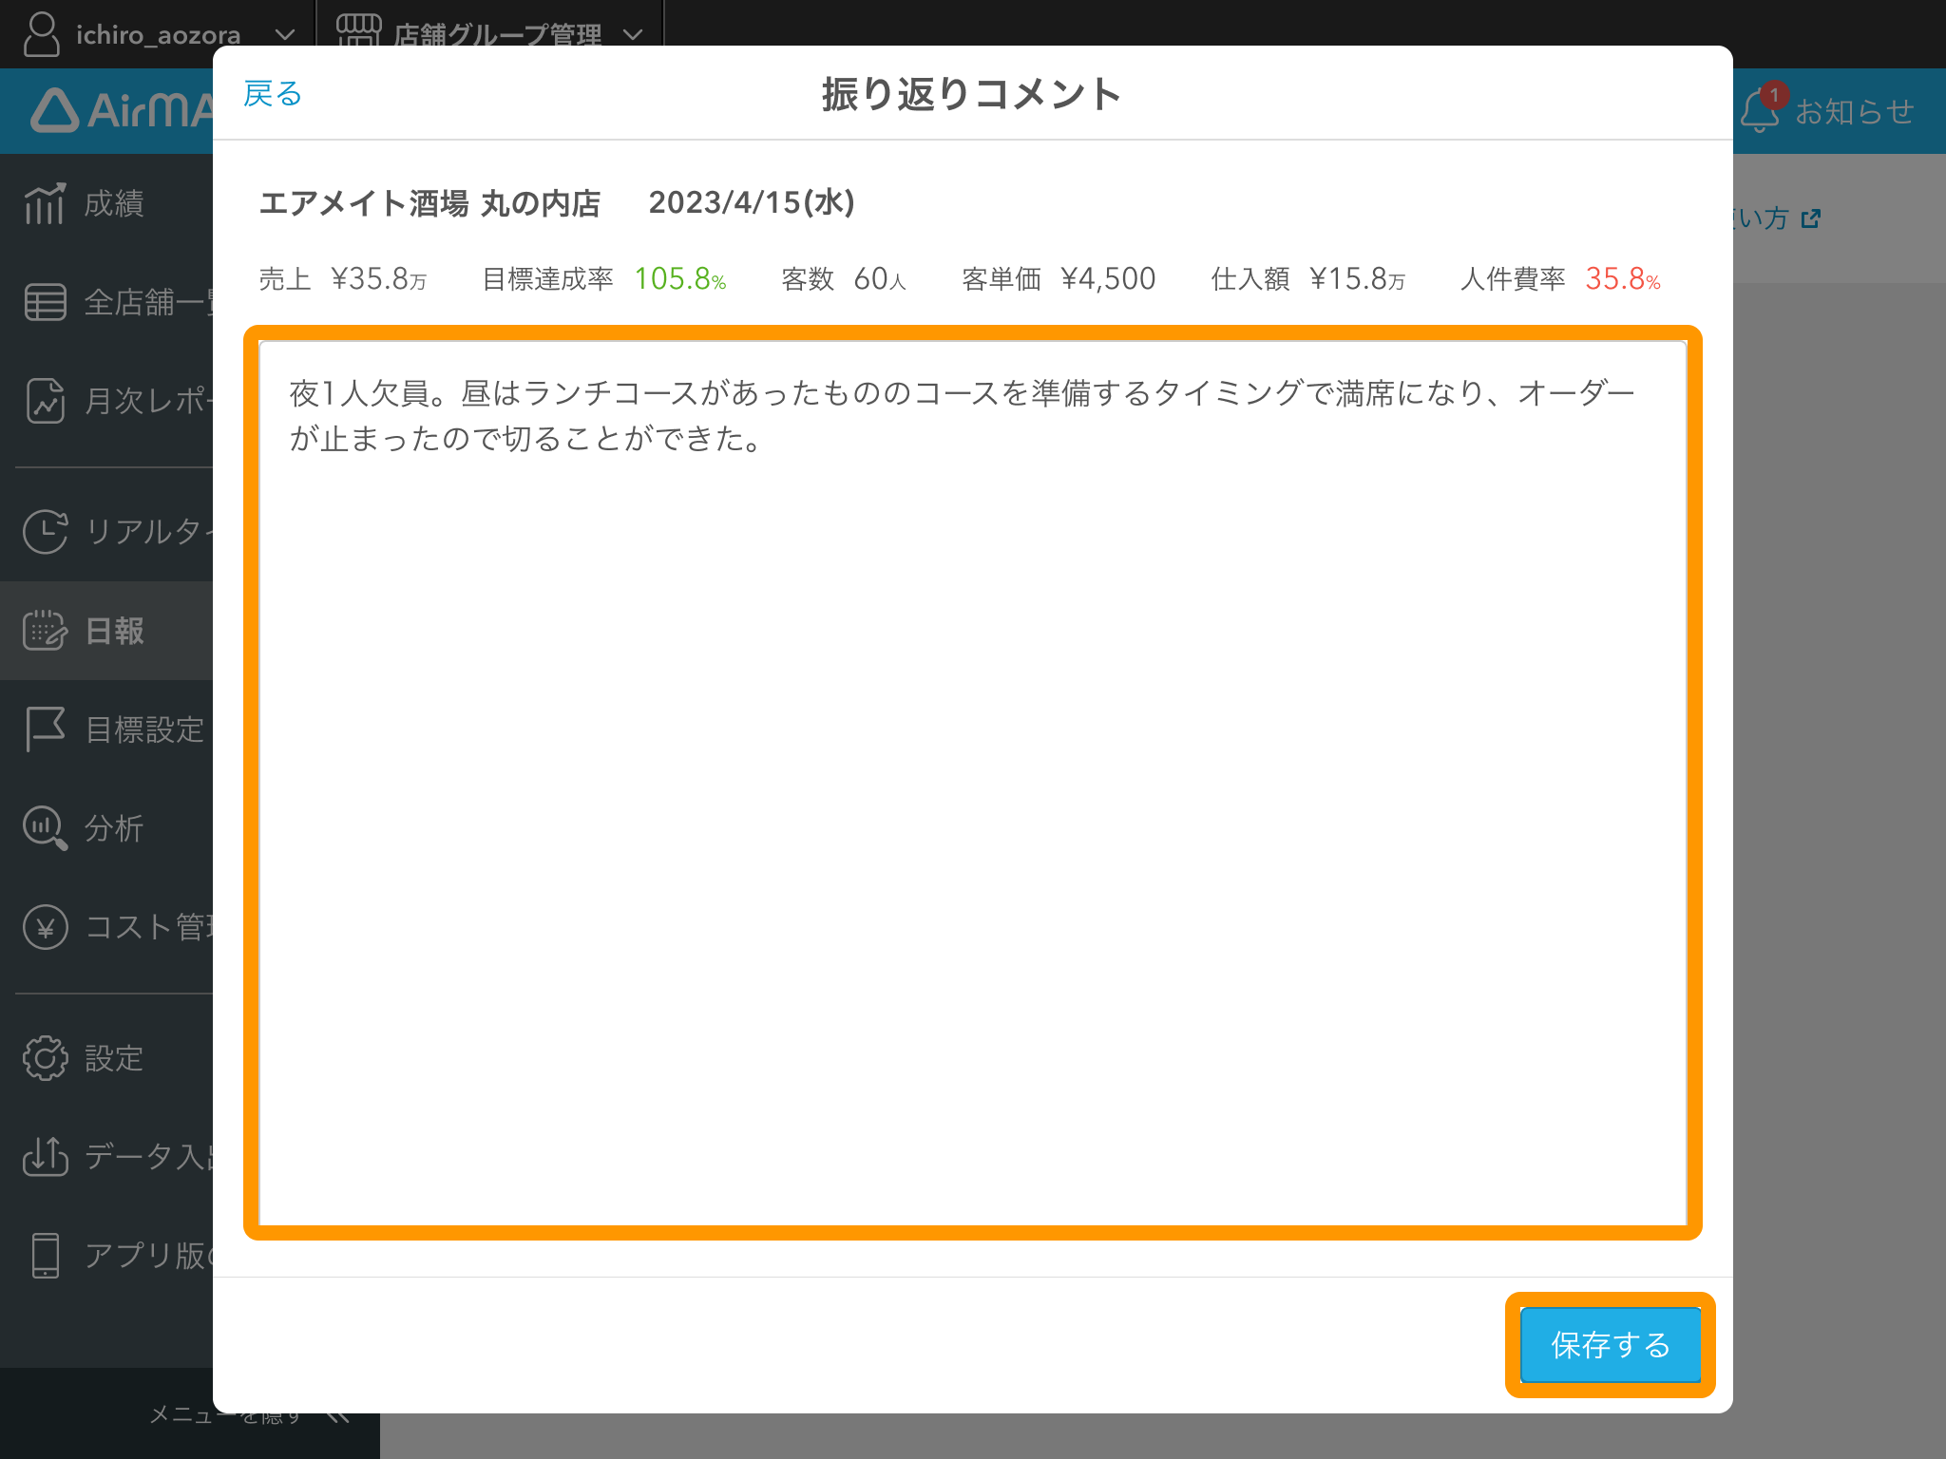Open the 月次レポート report icon

[x=45, y=401]
